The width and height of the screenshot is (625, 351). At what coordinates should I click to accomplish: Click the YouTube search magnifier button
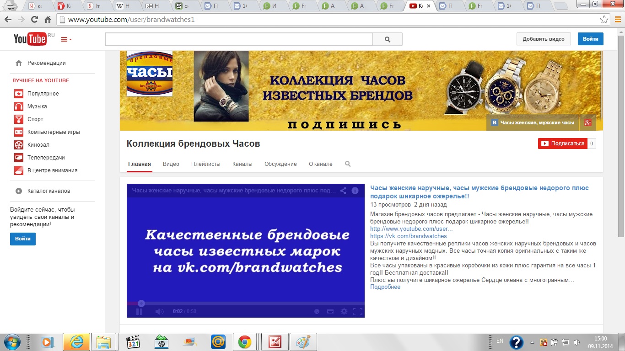coord(388,39)
